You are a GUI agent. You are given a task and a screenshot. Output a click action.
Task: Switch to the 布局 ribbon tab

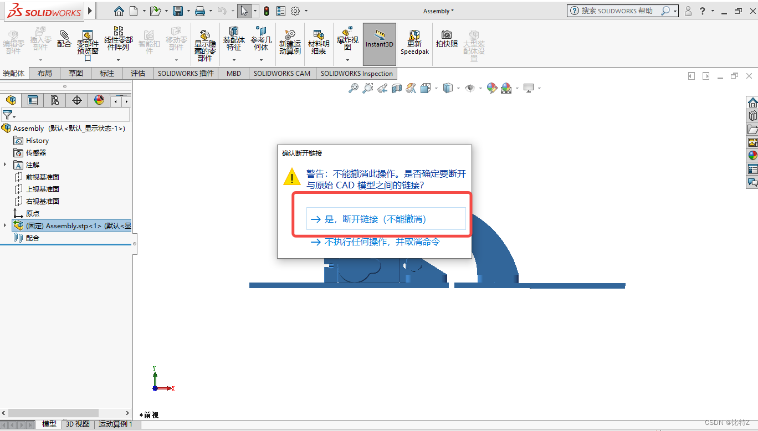[44, 73]
